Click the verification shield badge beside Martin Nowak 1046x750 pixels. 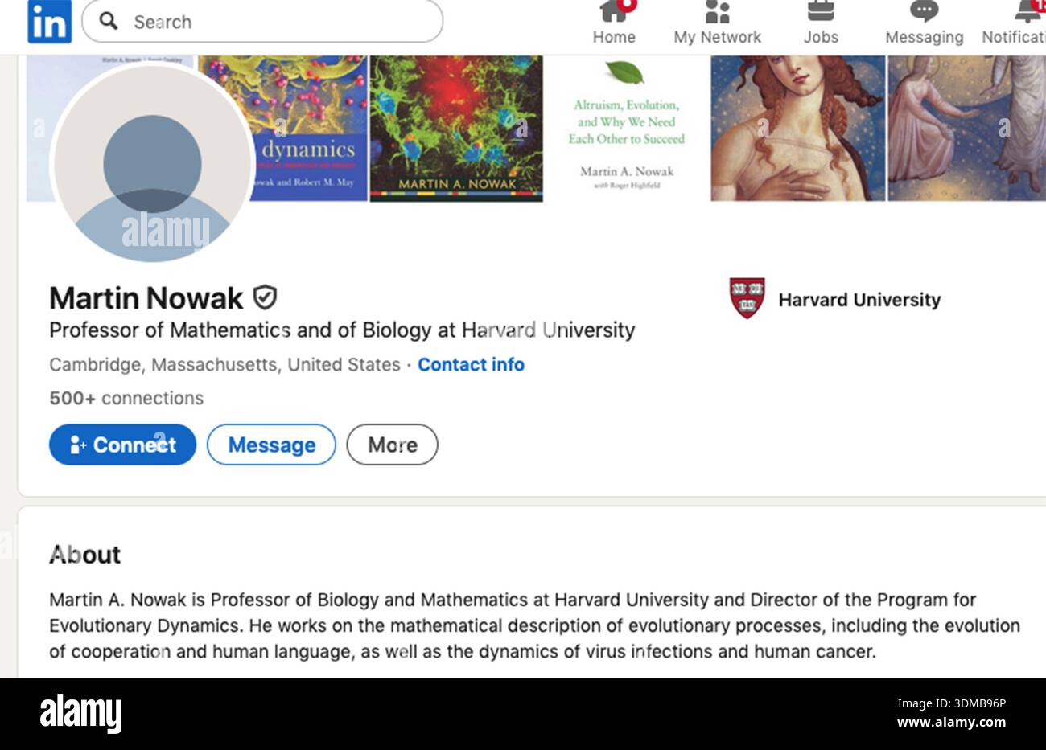[265, 297]
